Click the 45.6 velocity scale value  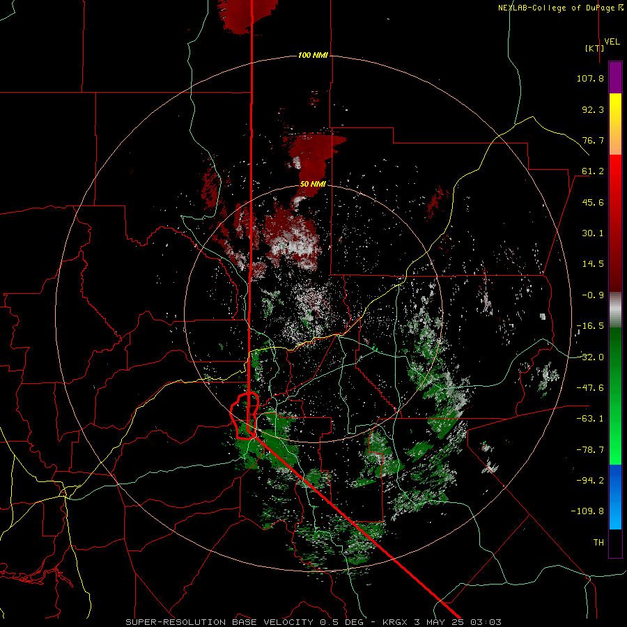point(593,202)
